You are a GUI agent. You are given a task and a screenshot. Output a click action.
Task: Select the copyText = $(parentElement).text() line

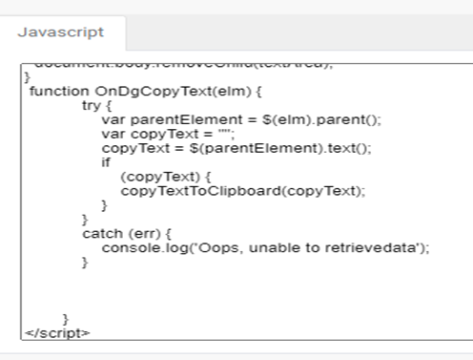(236, 148)
